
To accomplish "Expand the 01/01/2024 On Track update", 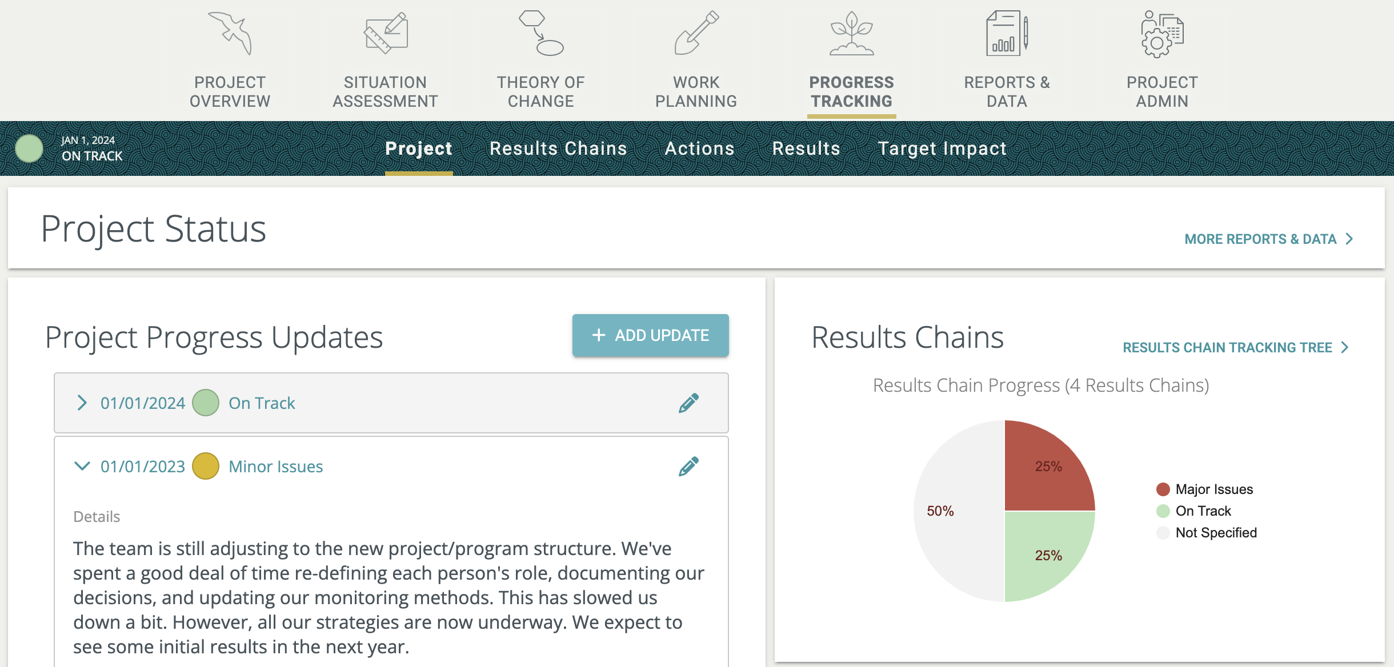I will point(82,403).
